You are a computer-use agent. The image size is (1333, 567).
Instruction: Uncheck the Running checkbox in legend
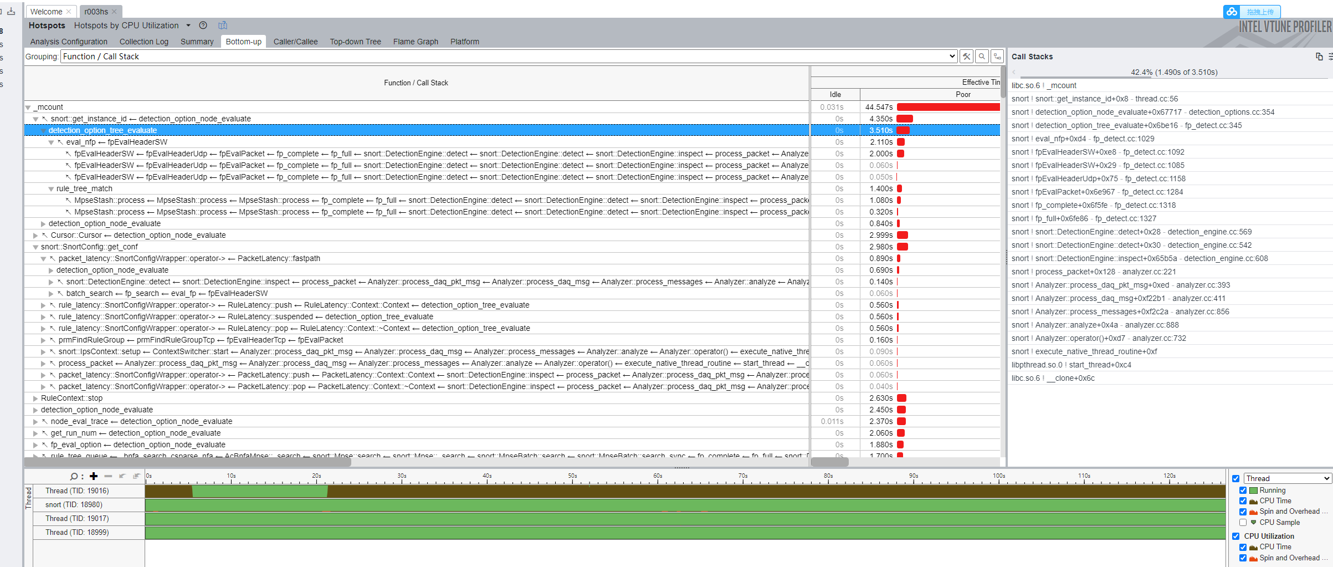click(1243, 491)
